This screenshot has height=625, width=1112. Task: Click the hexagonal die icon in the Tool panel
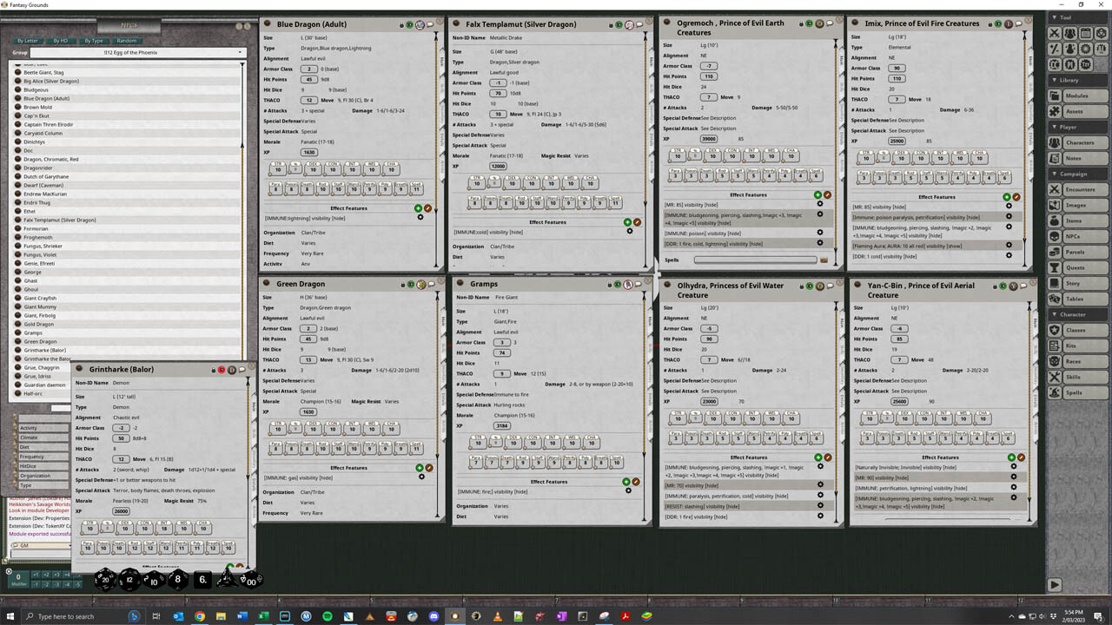tap(1101, 33)
